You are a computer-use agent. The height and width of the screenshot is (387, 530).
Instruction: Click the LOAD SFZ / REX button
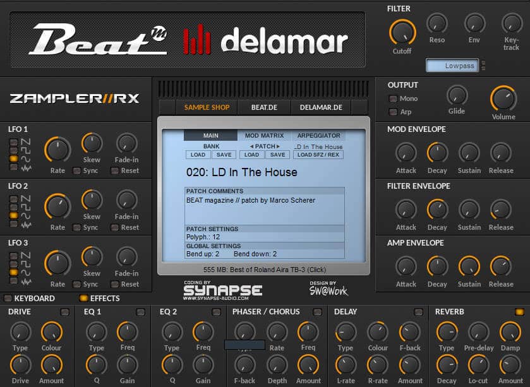click(x=318, y=155)
